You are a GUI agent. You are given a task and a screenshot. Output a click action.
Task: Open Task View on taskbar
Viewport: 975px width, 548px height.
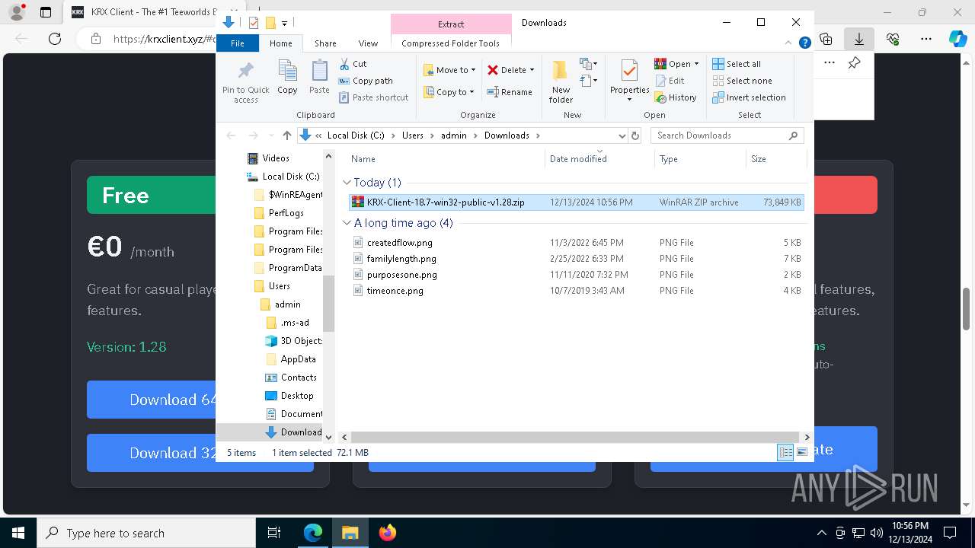(274, 533)
